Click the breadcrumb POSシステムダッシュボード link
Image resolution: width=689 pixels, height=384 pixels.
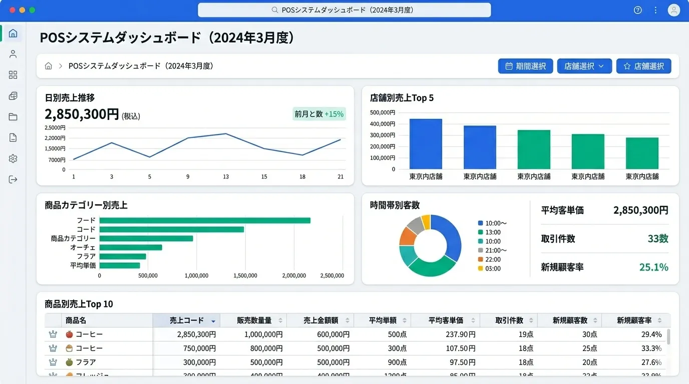tap(141, 66)
